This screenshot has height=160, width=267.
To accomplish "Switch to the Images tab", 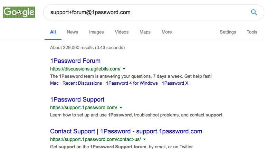I will [96, 32].
